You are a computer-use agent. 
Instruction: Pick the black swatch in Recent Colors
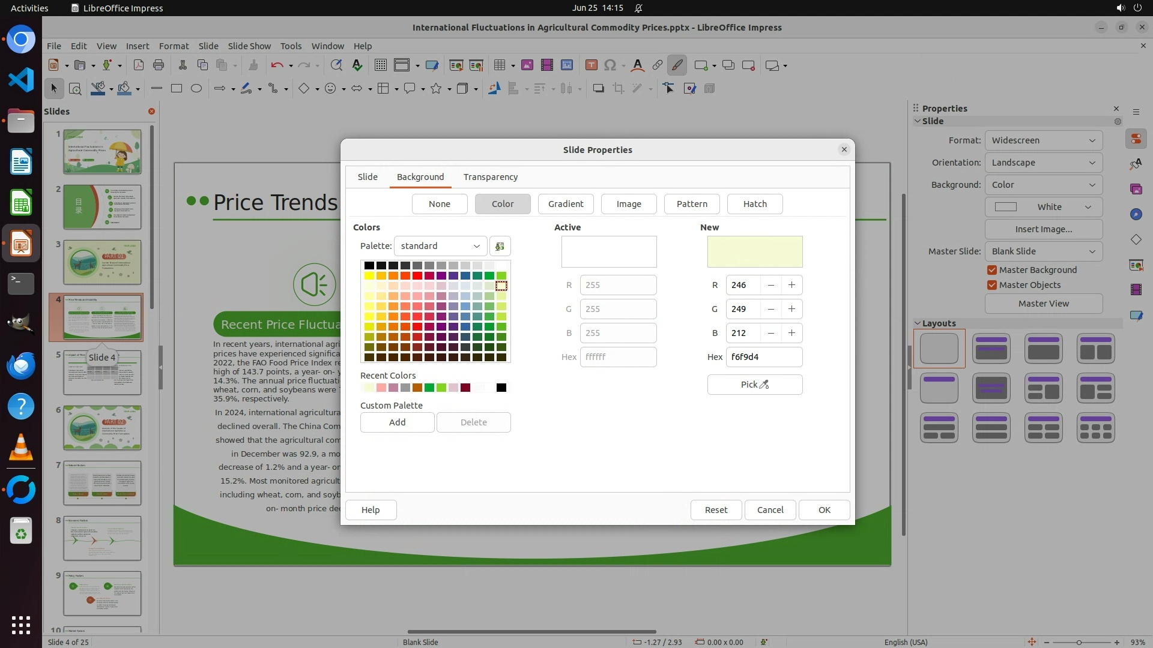501,388
